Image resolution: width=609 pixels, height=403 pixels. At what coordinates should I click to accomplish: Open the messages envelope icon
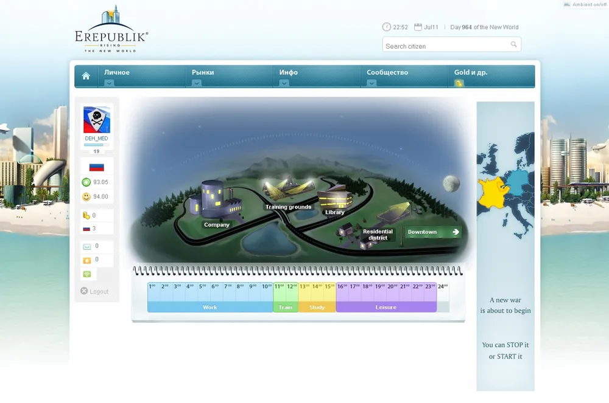point(86,246)
